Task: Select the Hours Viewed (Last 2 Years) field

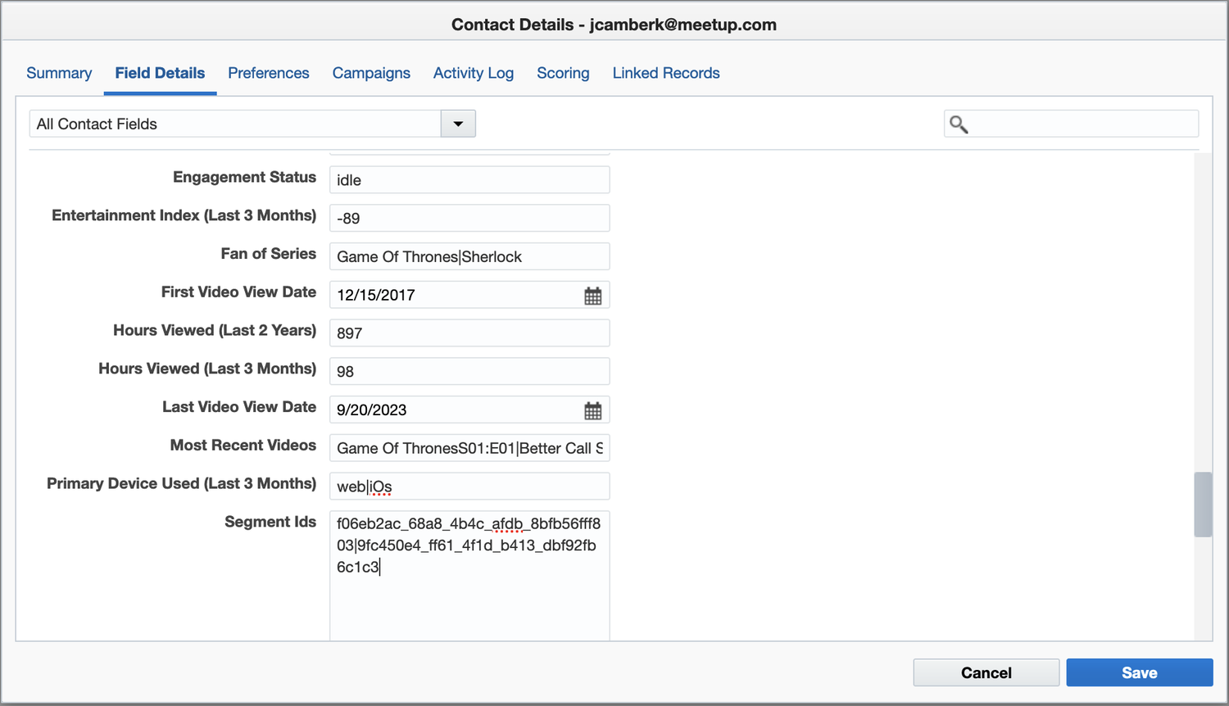Action: pyautogui.click(x=469, y=333)
